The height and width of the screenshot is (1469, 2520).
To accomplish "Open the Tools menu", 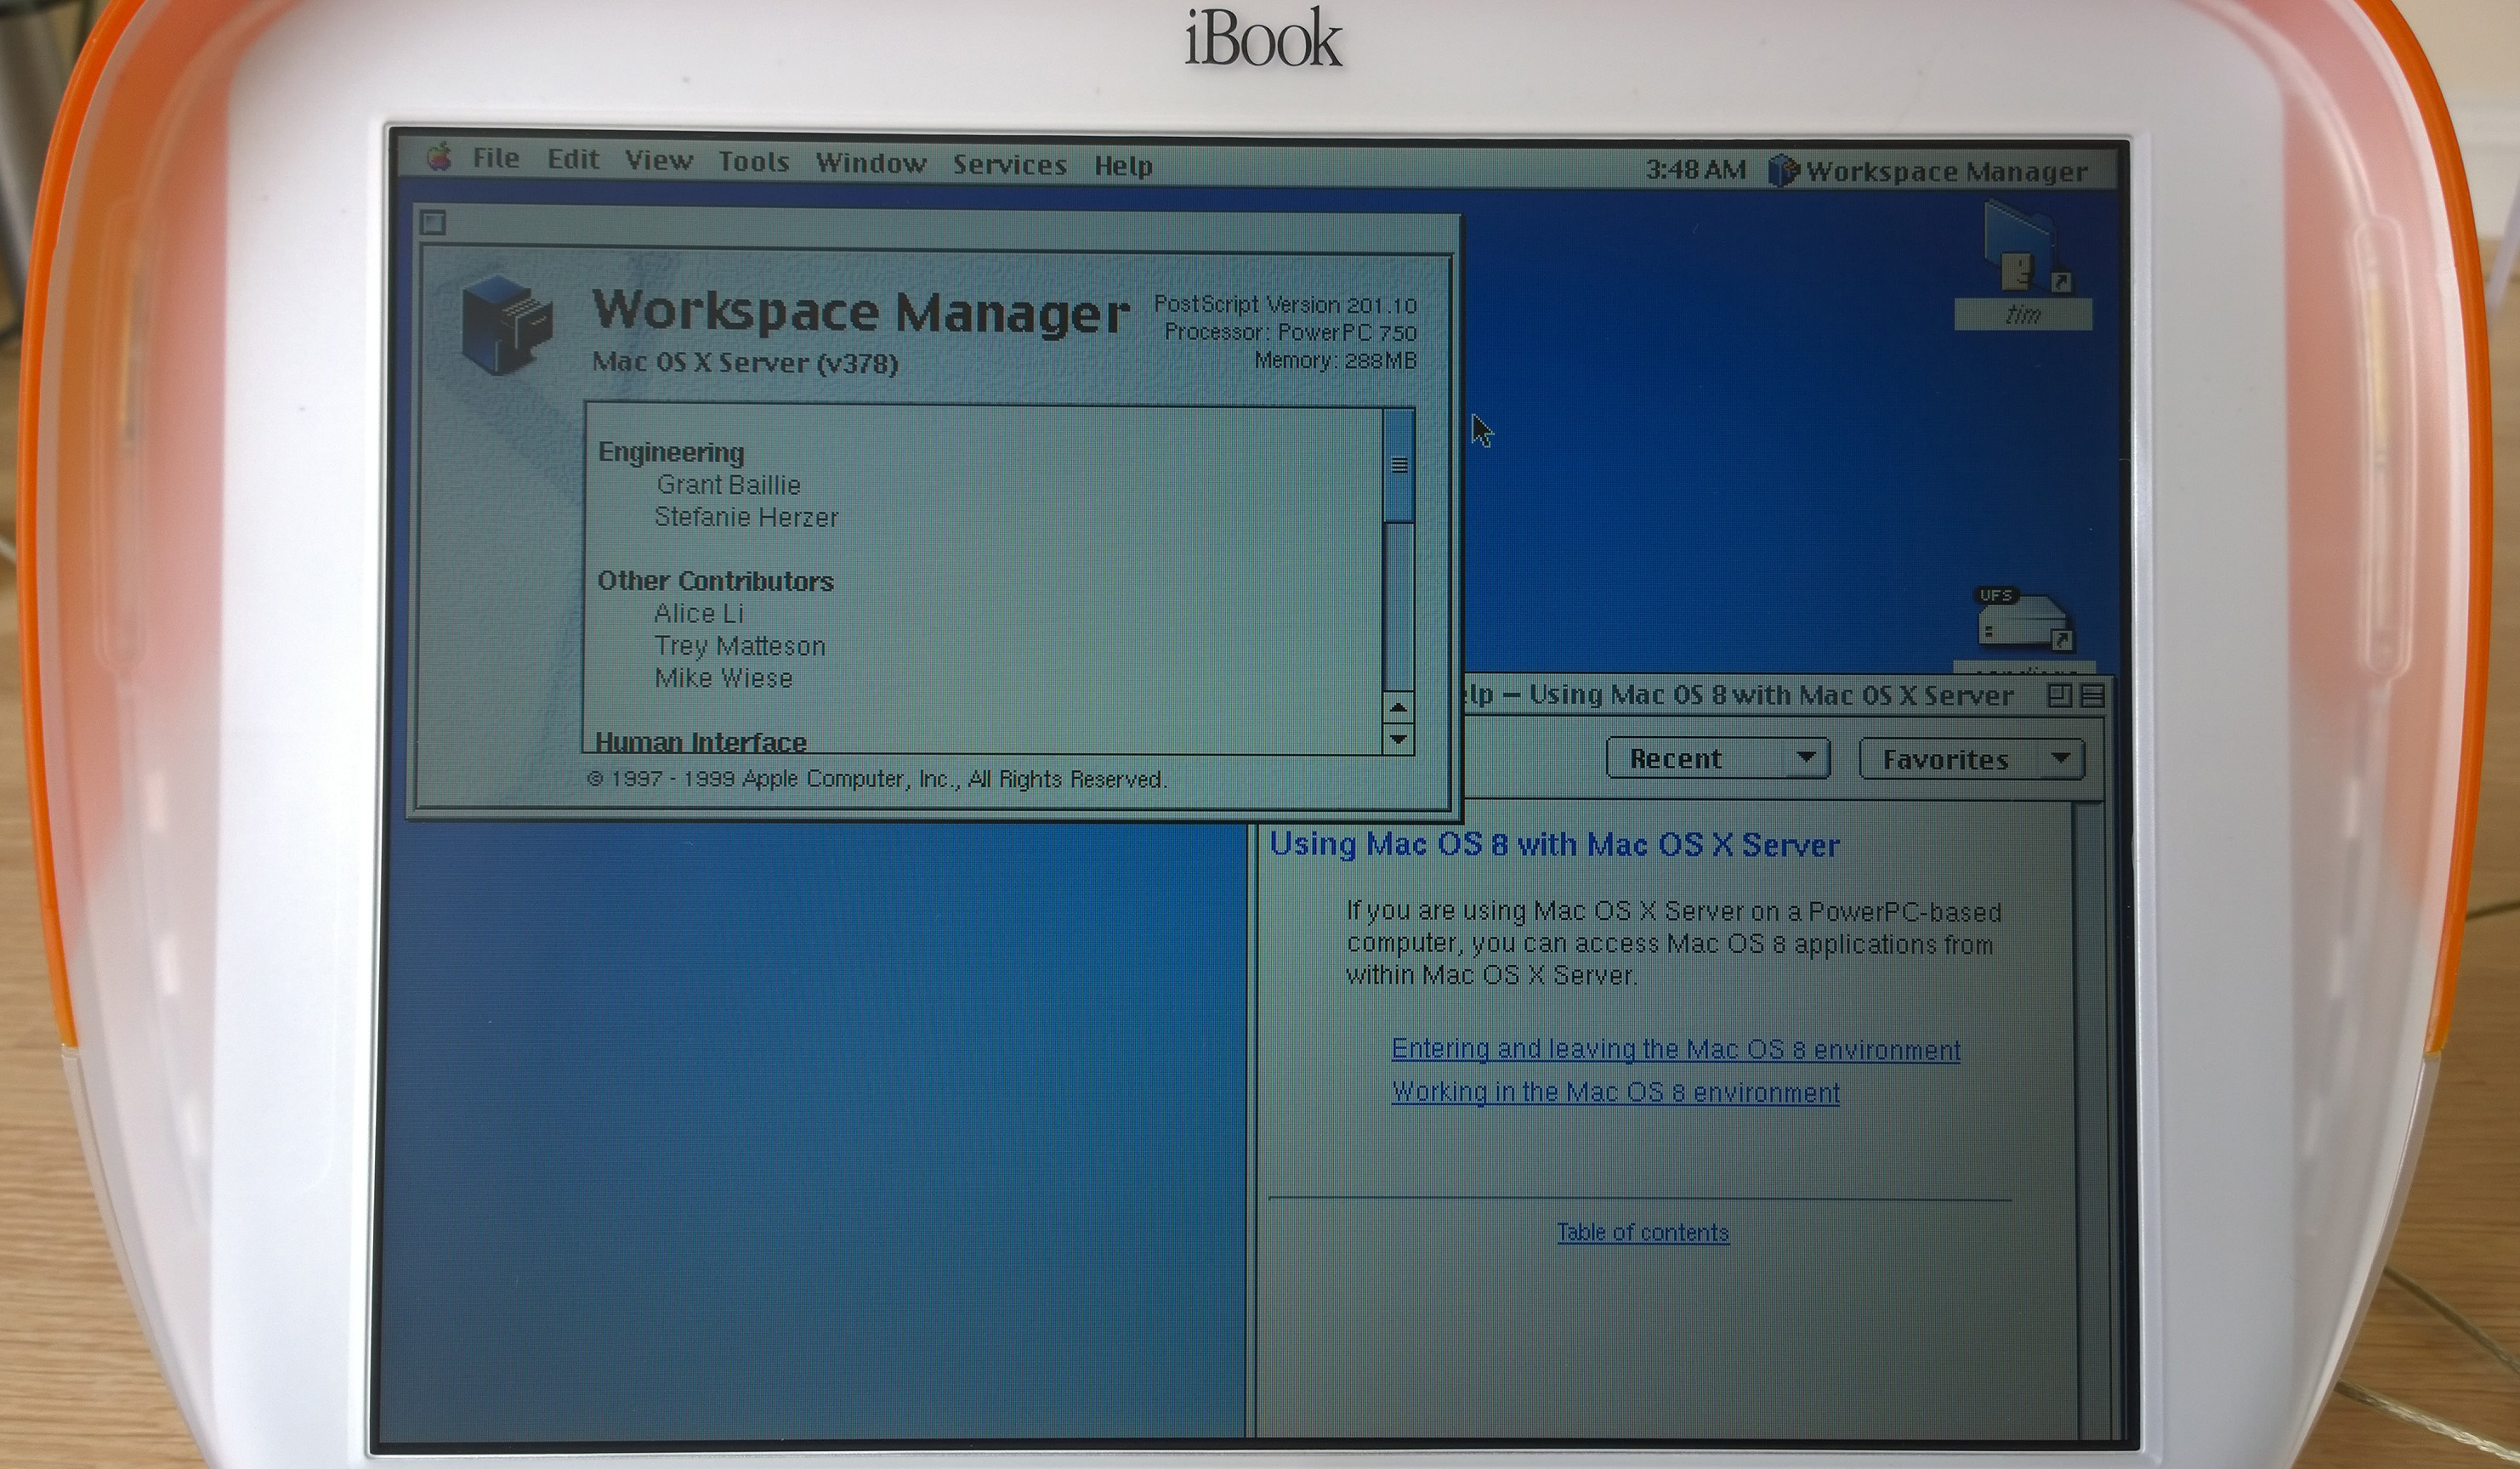I will coord(754,161).
